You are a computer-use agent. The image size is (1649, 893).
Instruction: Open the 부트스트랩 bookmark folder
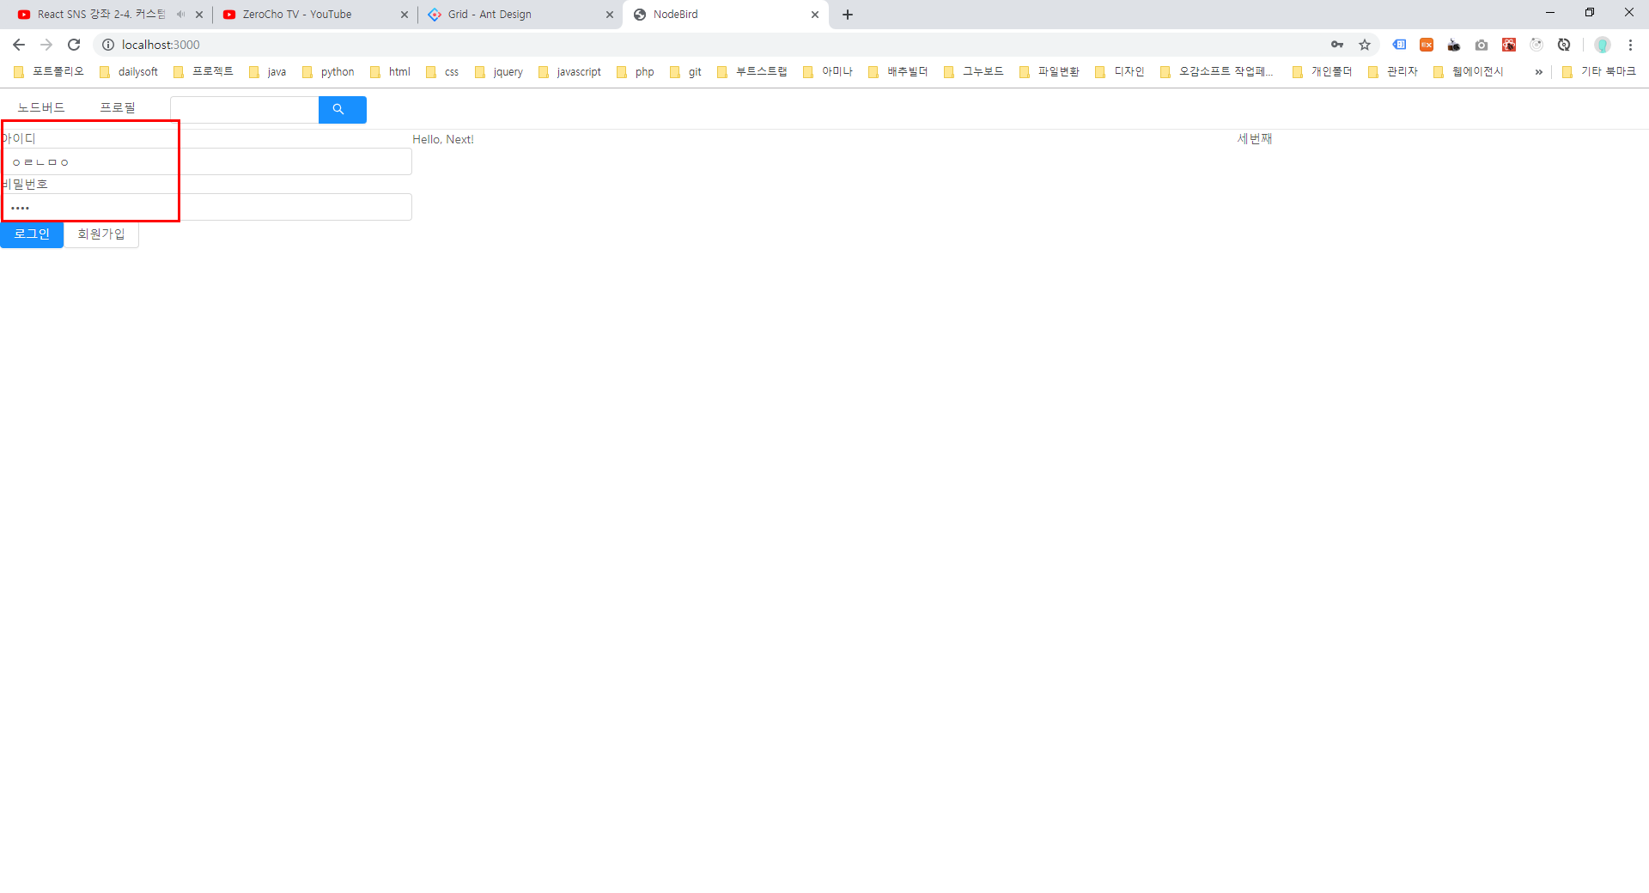pyautogui.click(x=752, y=72)
